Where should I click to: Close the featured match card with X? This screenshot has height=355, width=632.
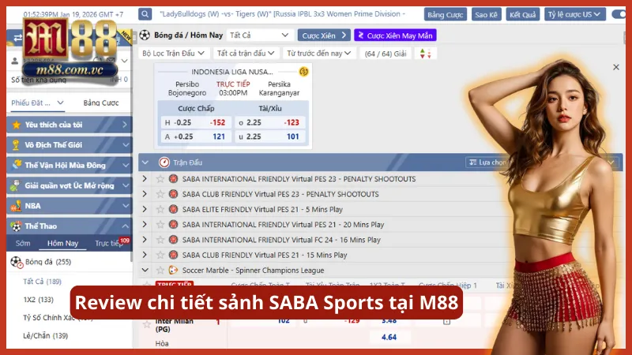pos(616,67)
